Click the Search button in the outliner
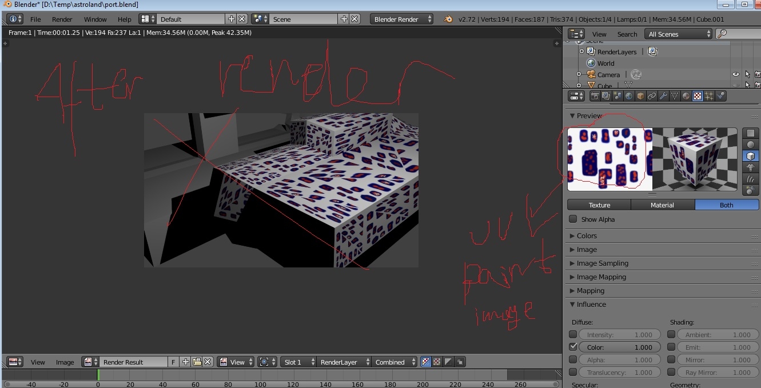The image size is (761, 388). tap(627, 34)
